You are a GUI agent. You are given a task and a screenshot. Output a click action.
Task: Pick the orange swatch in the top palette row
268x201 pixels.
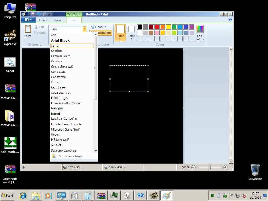pos(163,27)
